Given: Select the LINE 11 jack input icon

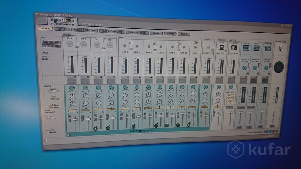Looking at the screenshot, I should pyautogui.click(x=195, y=47).
